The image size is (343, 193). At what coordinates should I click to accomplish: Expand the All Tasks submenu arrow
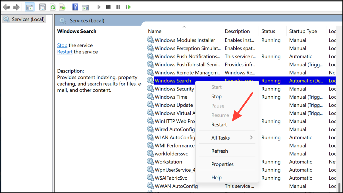tap(251, 138)
